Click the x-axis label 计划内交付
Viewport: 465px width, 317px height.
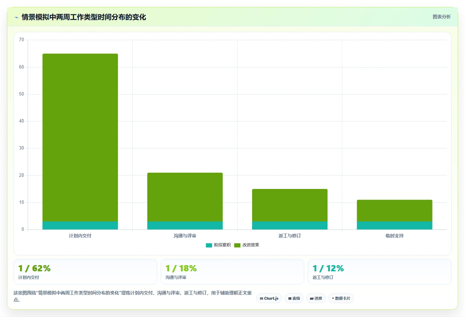(x=80, y=236)
